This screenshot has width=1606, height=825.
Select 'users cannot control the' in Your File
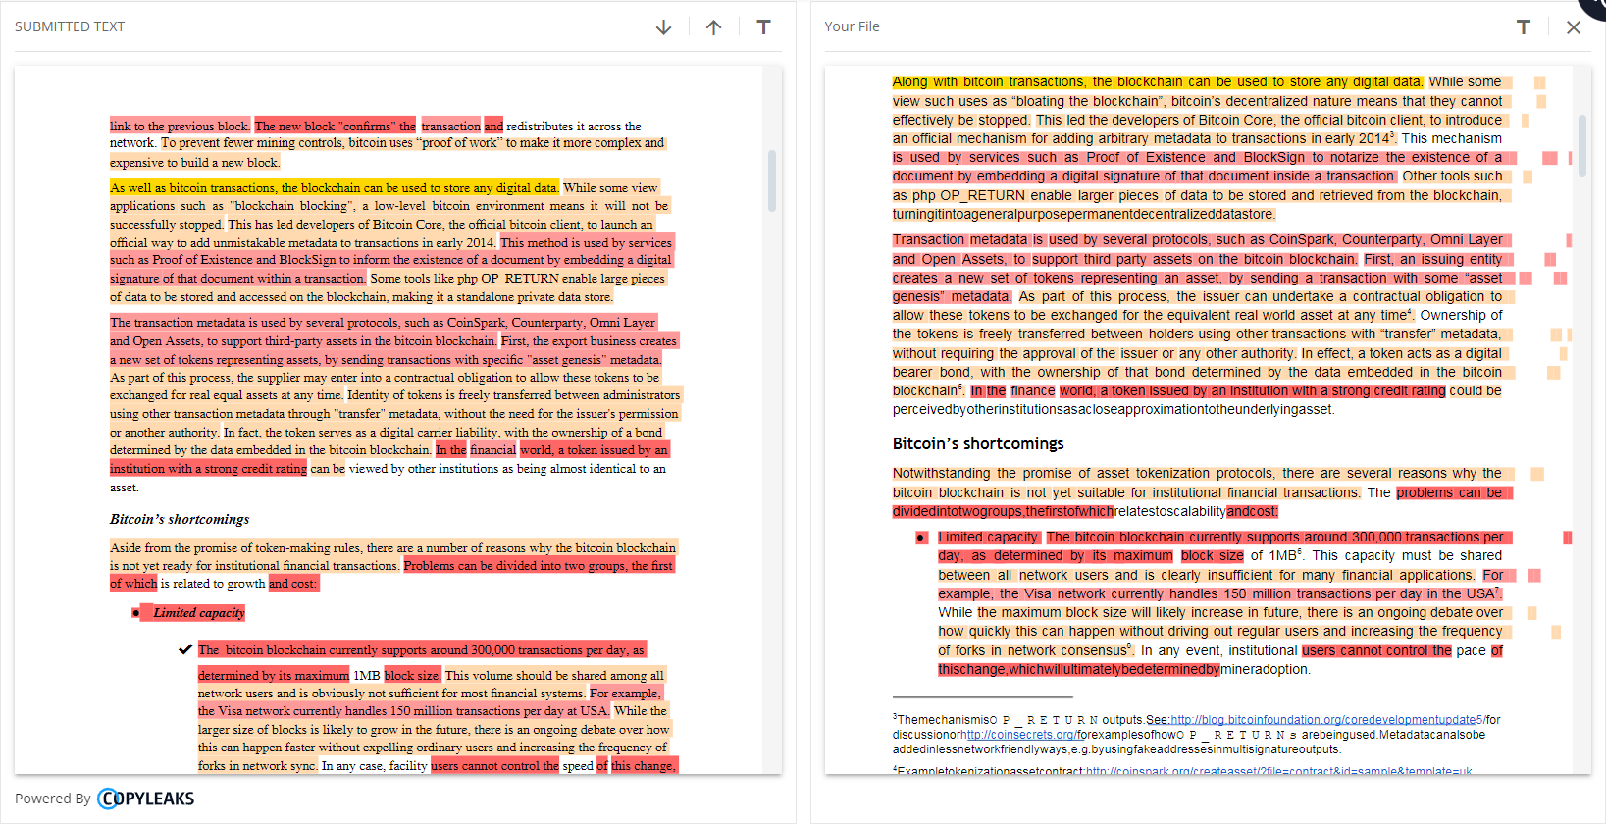point(1376,651)
